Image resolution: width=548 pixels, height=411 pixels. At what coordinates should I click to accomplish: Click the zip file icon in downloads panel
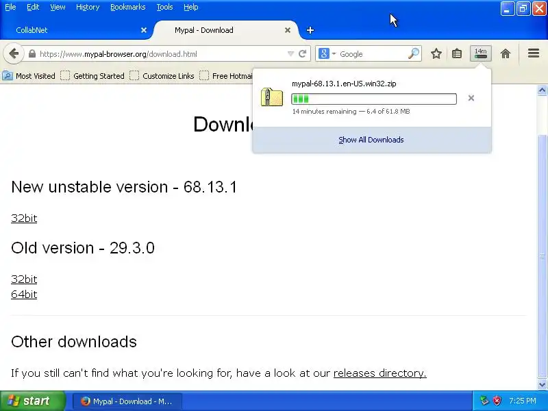271,97
